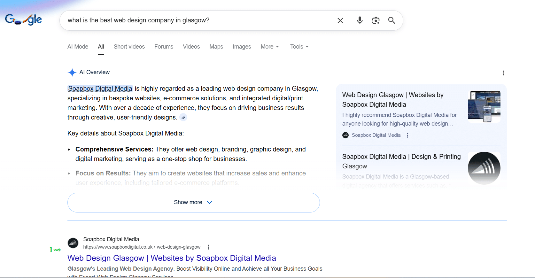Click Soapbox favicon in first search result

[73, 243]
